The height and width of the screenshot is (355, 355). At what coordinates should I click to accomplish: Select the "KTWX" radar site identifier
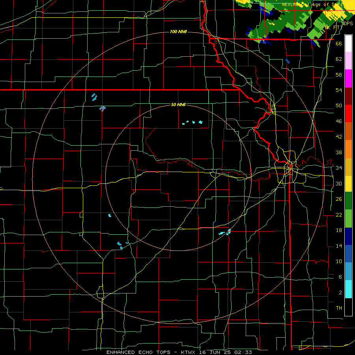(x=189, y=352)
